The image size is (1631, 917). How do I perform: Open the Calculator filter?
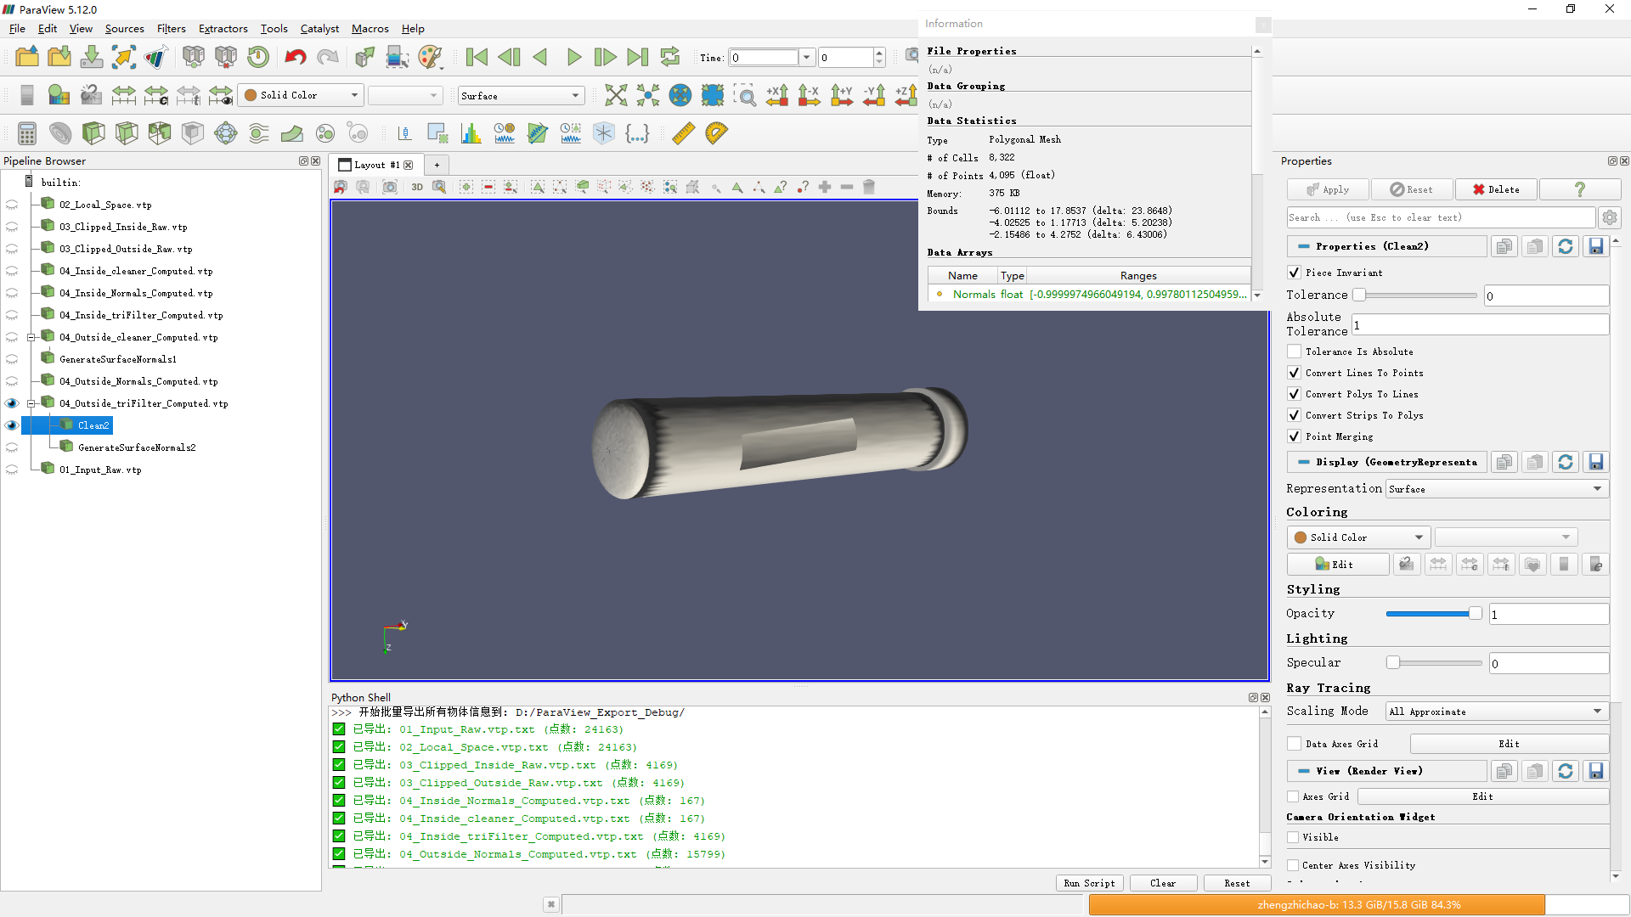point(26,133)
